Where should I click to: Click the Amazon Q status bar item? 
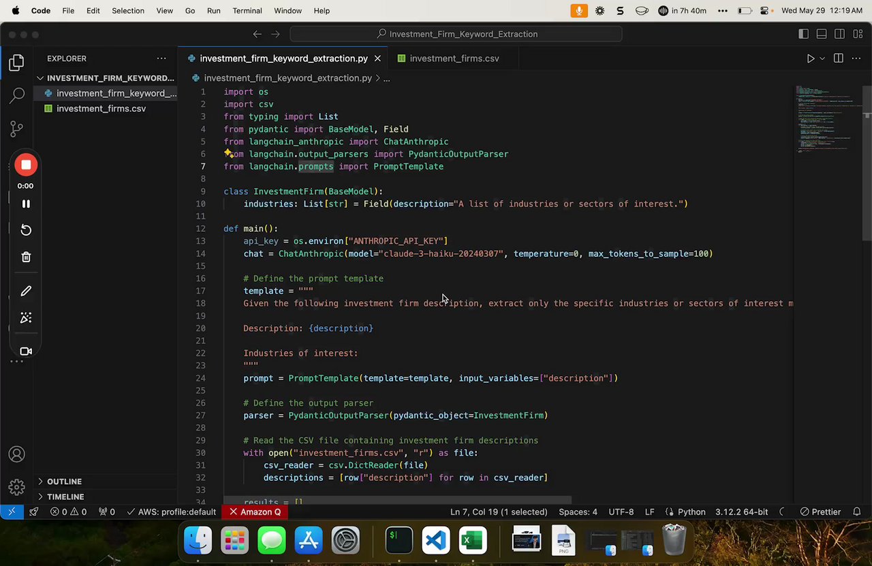point(255,512)
